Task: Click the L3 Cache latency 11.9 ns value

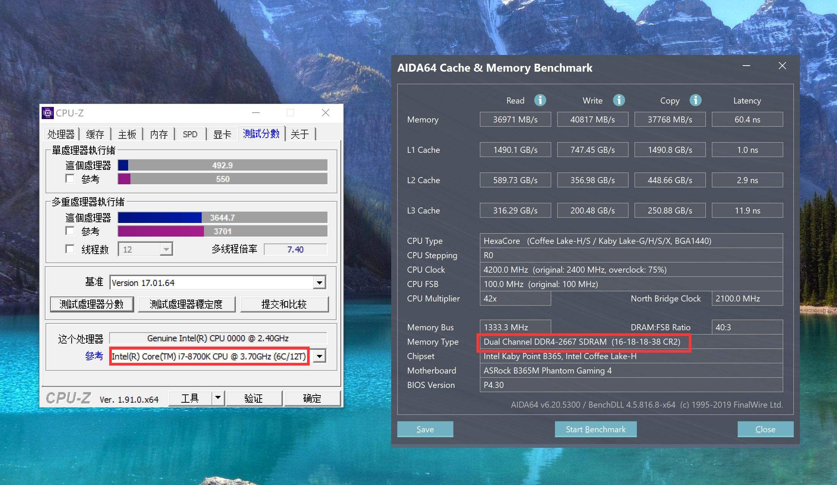Action: 747,210
